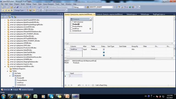The height and width of the screenshot is (99, 176).
Task: Click the Undo toolbar icon
Action: tap(31, 7)
